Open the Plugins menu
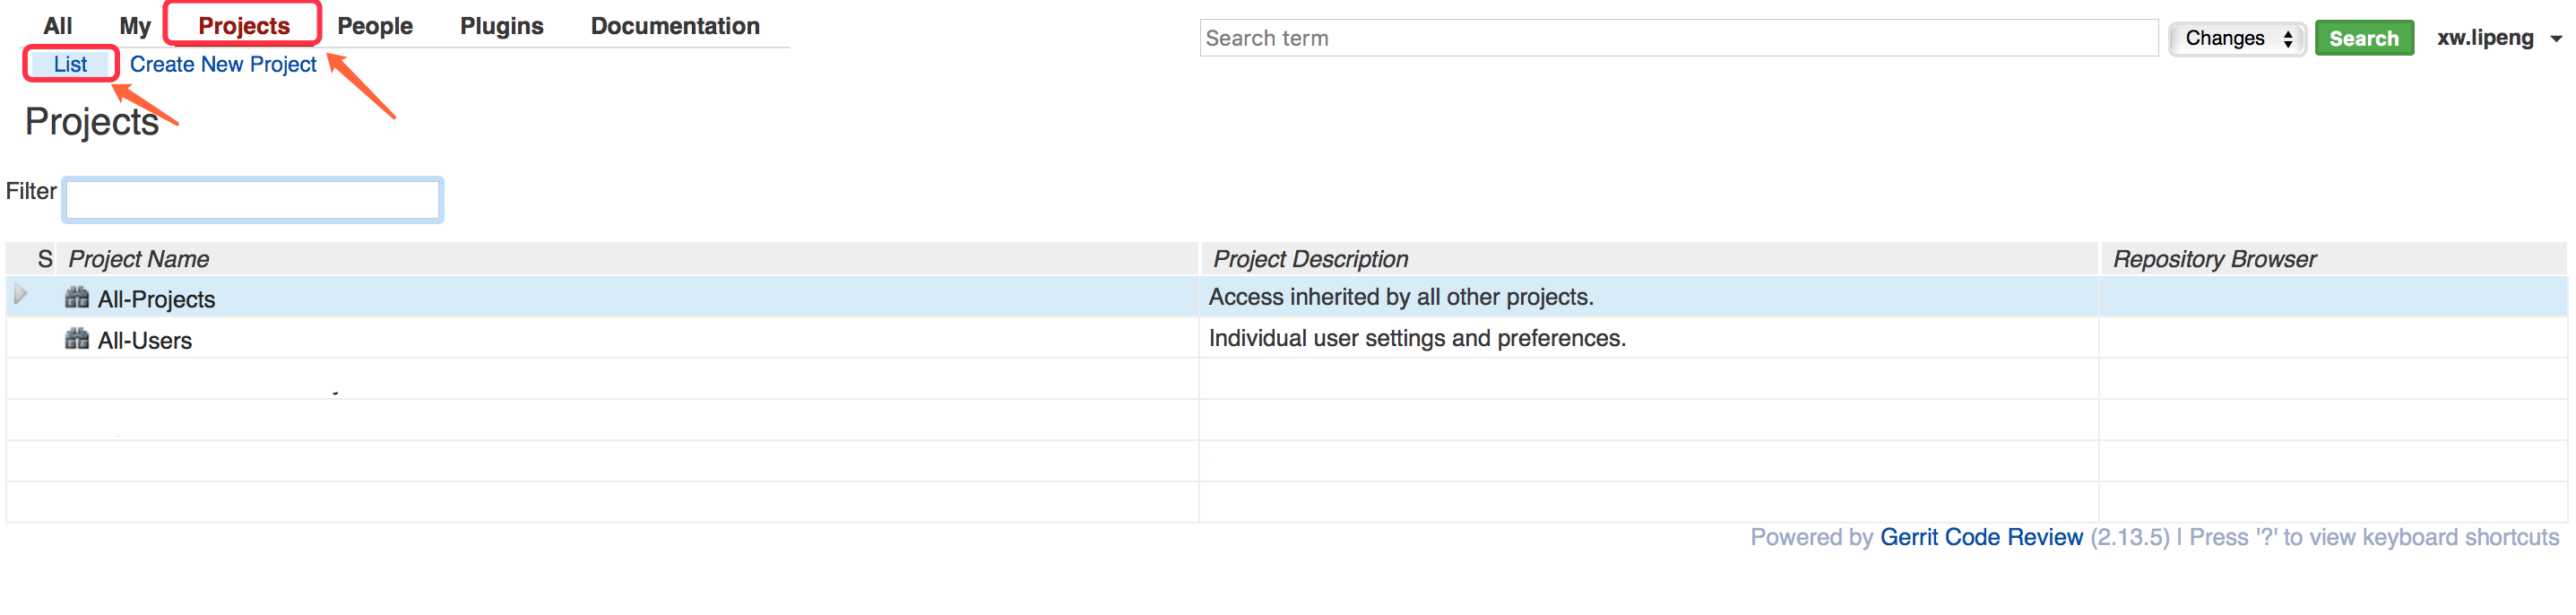Screen dimensions: 2576x615 [501, 26]
